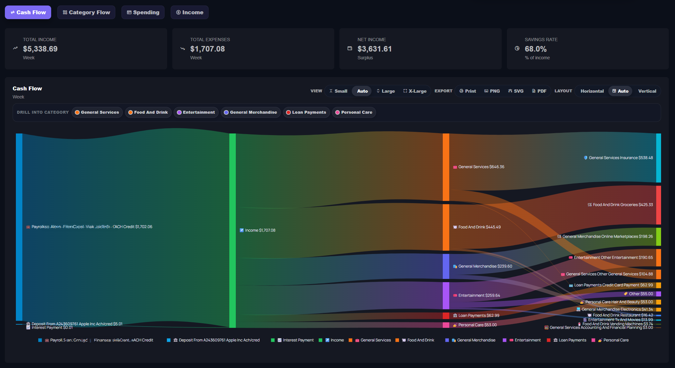Click Food And Drink legend entry
675x368 pixels.
tap(415, 340)
